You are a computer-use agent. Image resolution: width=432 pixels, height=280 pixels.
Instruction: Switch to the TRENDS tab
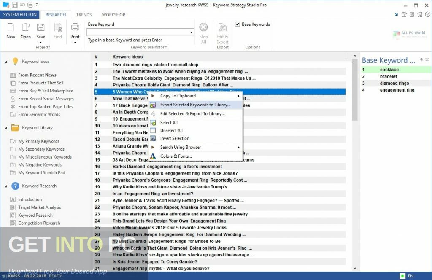click(84, 15)
